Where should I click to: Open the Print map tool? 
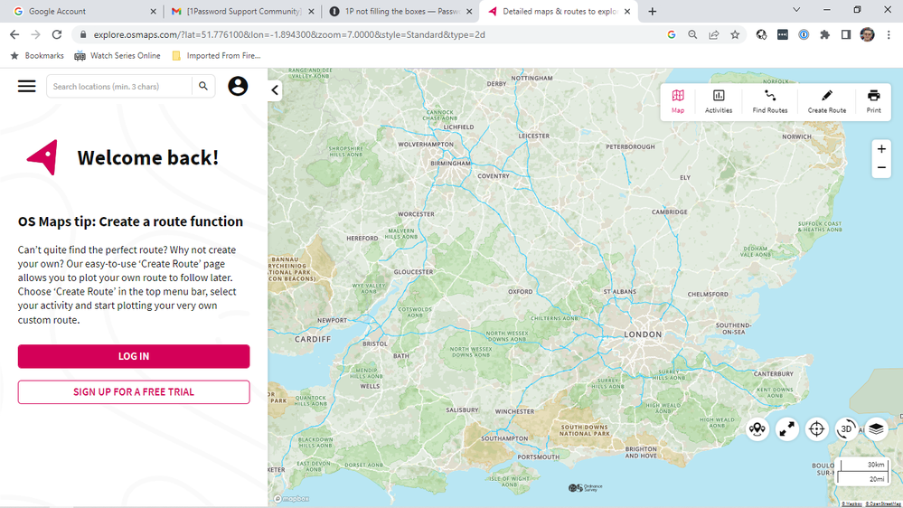coord(873,101)
